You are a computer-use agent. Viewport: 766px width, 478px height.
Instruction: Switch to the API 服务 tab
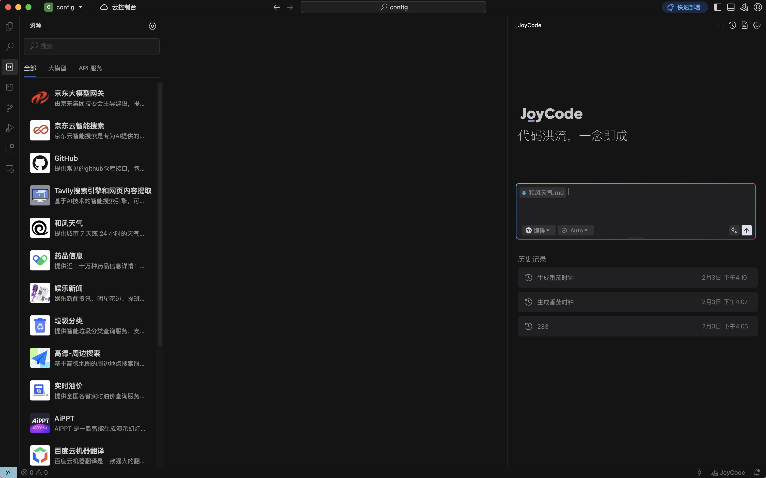(x=90, y=68)
